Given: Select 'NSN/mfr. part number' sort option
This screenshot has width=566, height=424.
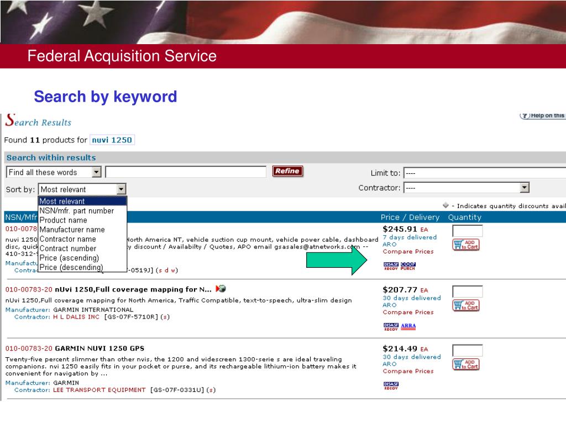Looking at the screenshot, I should [82, 210].
